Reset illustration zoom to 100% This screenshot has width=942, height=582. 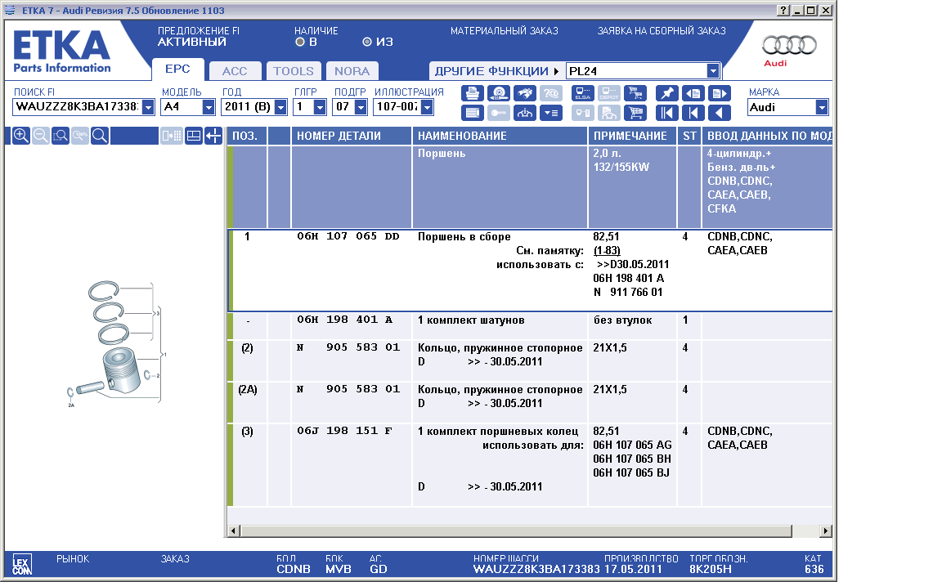pos(80,136)
